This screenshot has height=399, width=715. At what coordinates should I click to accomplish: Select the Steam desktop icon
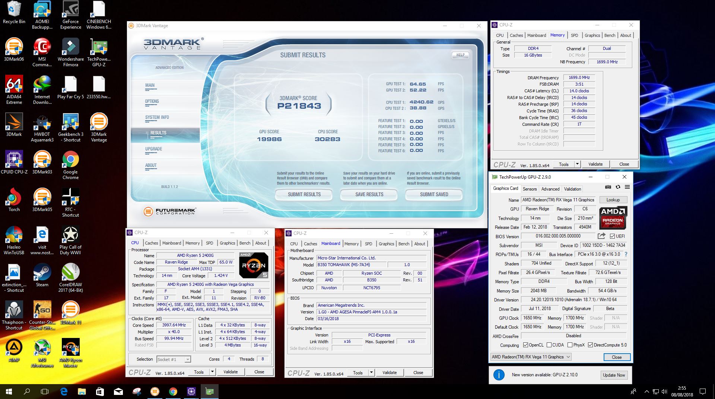pyautogui.click(x=42, y=275)
